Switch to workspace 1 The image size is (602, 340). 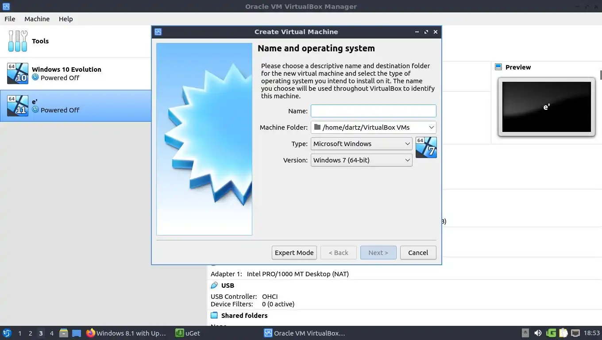tap(19, 333)
